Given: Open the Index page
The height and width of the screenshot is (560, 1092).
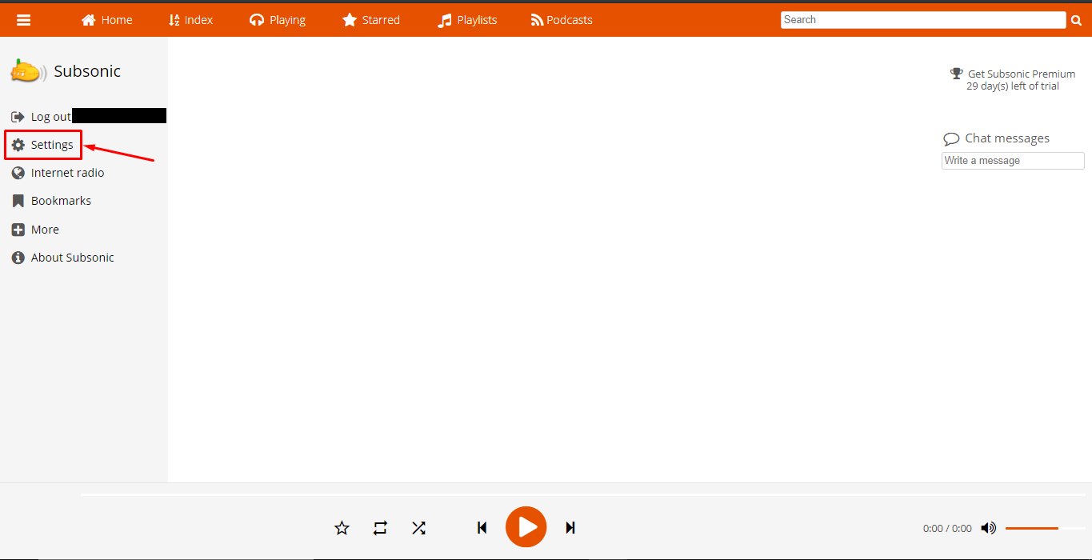Looking at the screenshot, I should click(x=190, y=20).
